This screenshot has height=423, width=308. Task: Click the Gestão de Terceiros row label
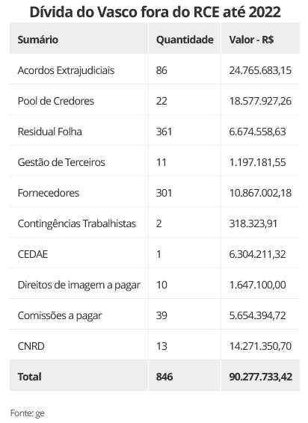[61, 162]
